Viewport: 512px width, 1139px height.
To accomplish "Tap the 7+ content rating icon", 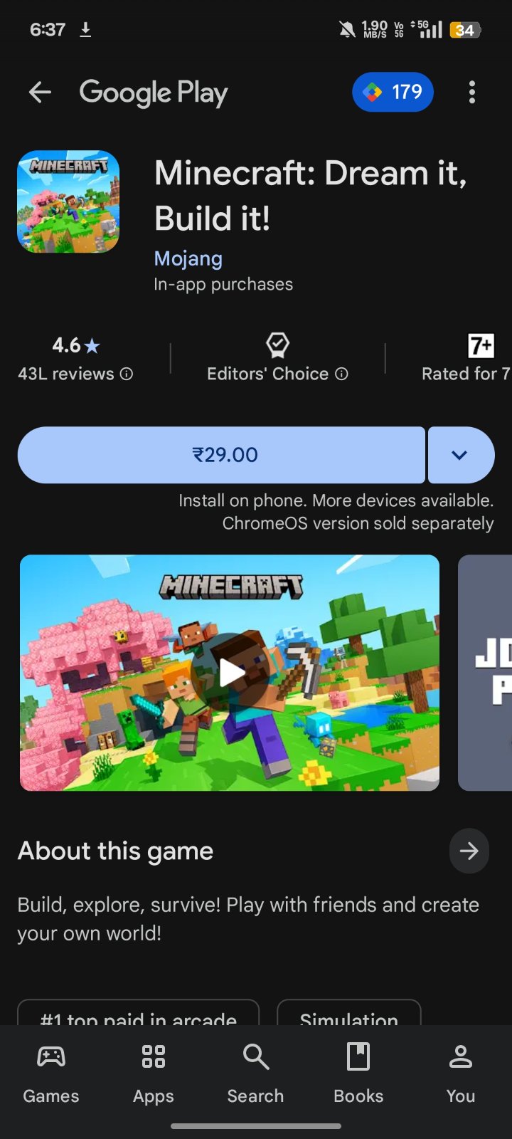I will click(x=481, y=346).
